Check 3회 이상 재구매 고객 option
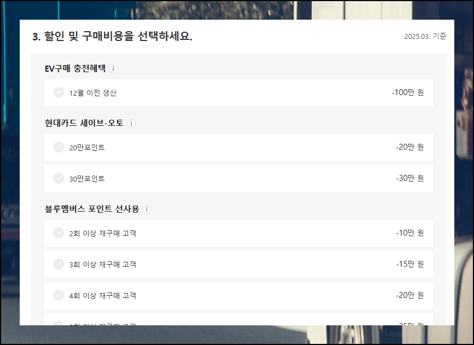Viewport: 474px width, 345px height. pyautogui.click(x=59, y=264)
